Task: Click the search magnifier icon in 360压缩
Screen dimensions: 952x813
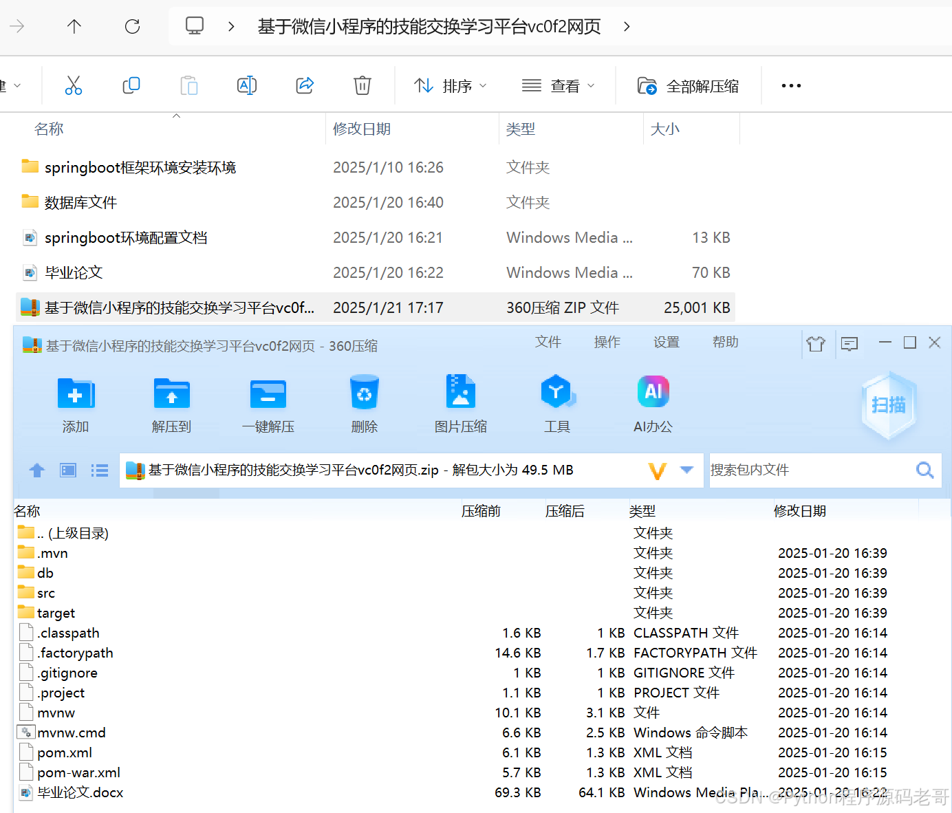Action: pos(925,470)
